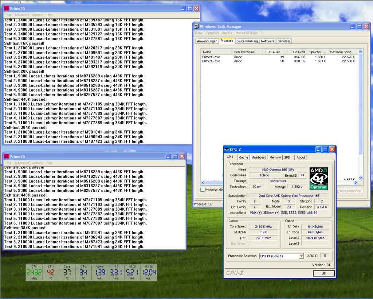This screenshot has height=299, width=373.
Task: Click the Case temperature gauge showing 37
Action: (x=67, y=272)
